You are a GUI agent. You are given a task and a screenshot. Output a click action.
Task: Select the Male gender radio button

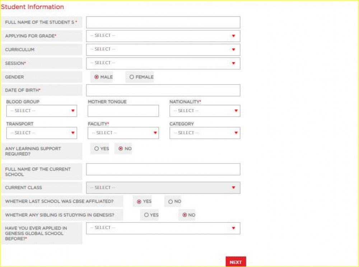coord(97,77)
